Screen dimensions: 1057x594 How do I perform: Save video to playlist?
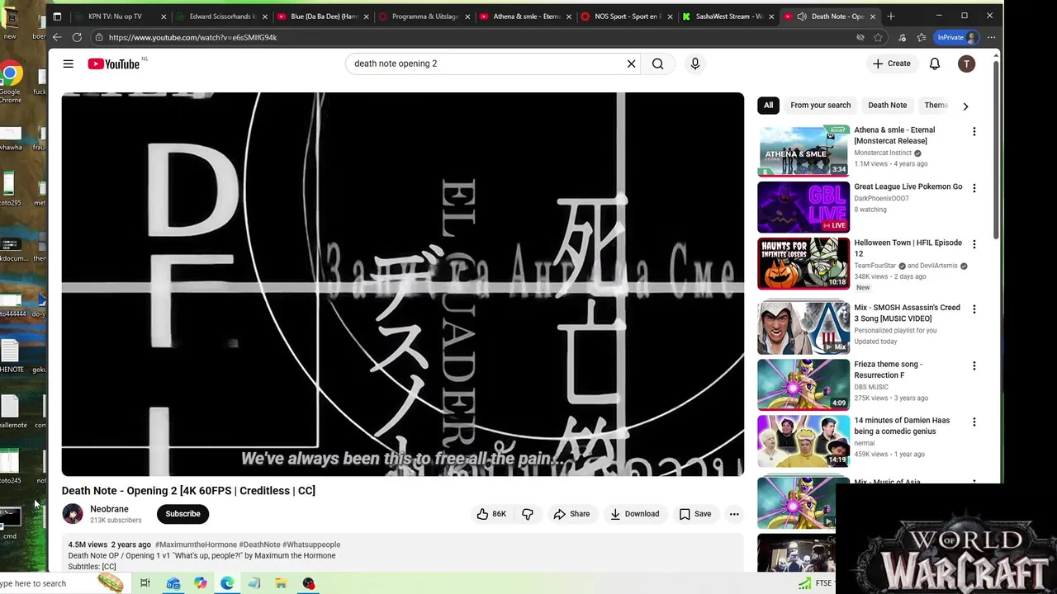pyautogui.click(x=694, y=514)
